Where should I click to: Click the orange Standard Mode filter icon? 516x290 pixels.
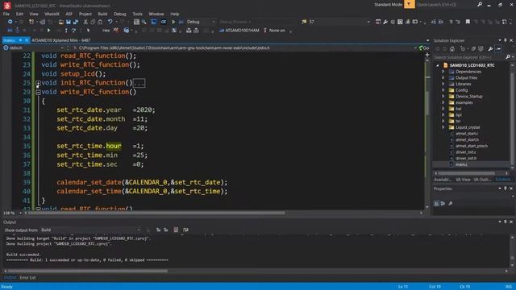tap(410, 4)
